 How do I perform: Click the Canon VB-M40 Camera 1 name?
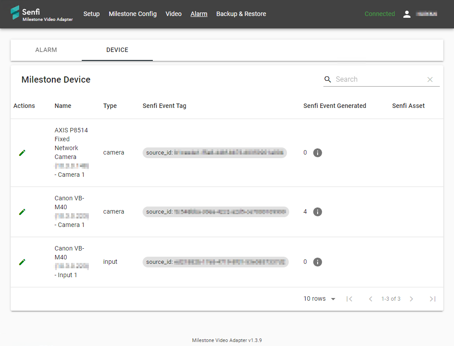[72, 211]
